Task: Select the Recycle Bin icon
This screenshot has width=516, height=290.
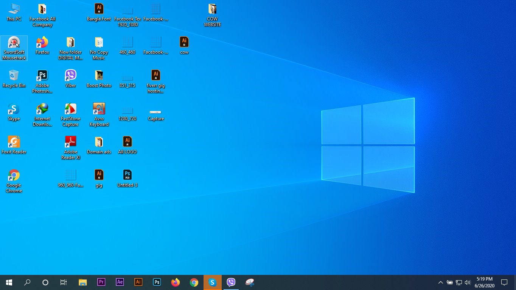Action: 14,79
